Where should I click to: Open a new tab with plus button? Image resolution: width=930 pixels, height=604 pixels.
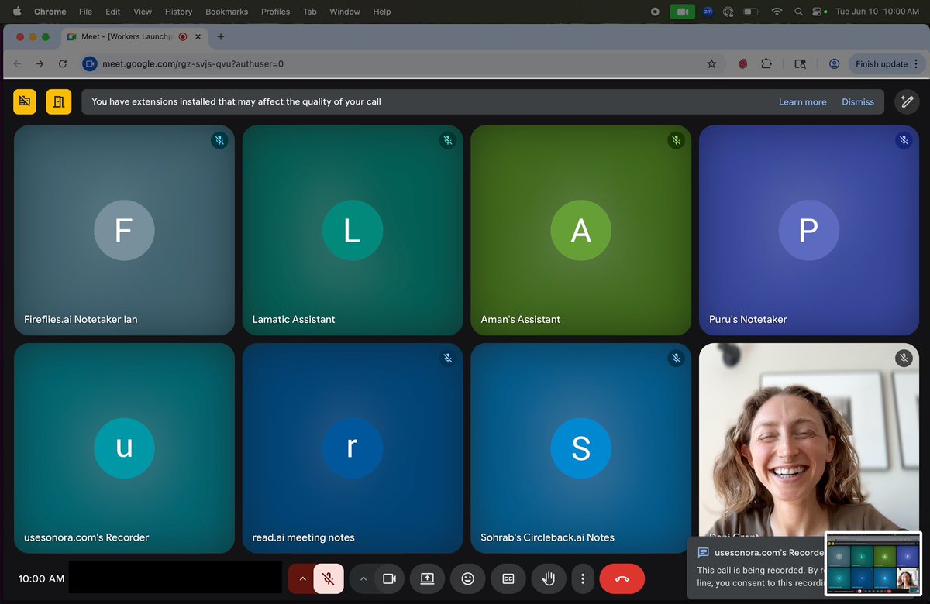221,36
